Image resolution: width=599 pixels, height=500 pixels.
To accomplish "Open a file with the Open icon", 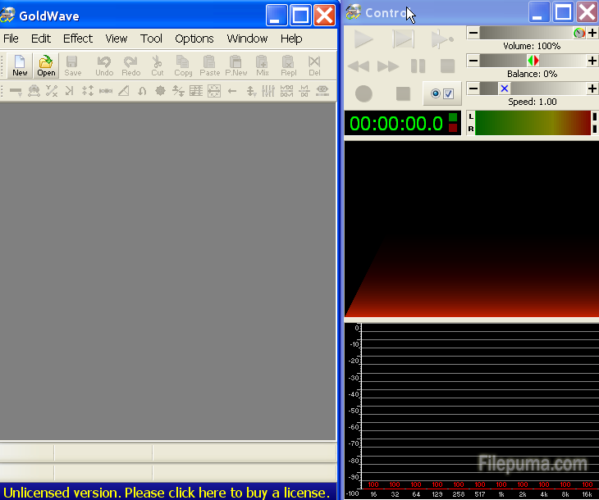I will 46,66.
